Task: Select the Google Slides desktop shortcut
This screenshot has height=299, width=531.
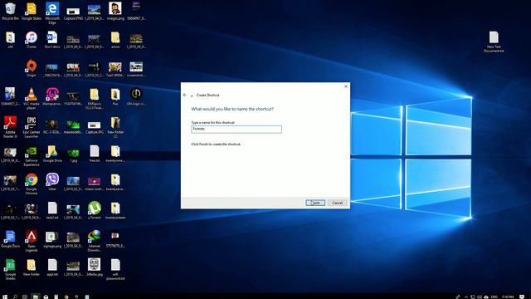Action: coord(32,11)
